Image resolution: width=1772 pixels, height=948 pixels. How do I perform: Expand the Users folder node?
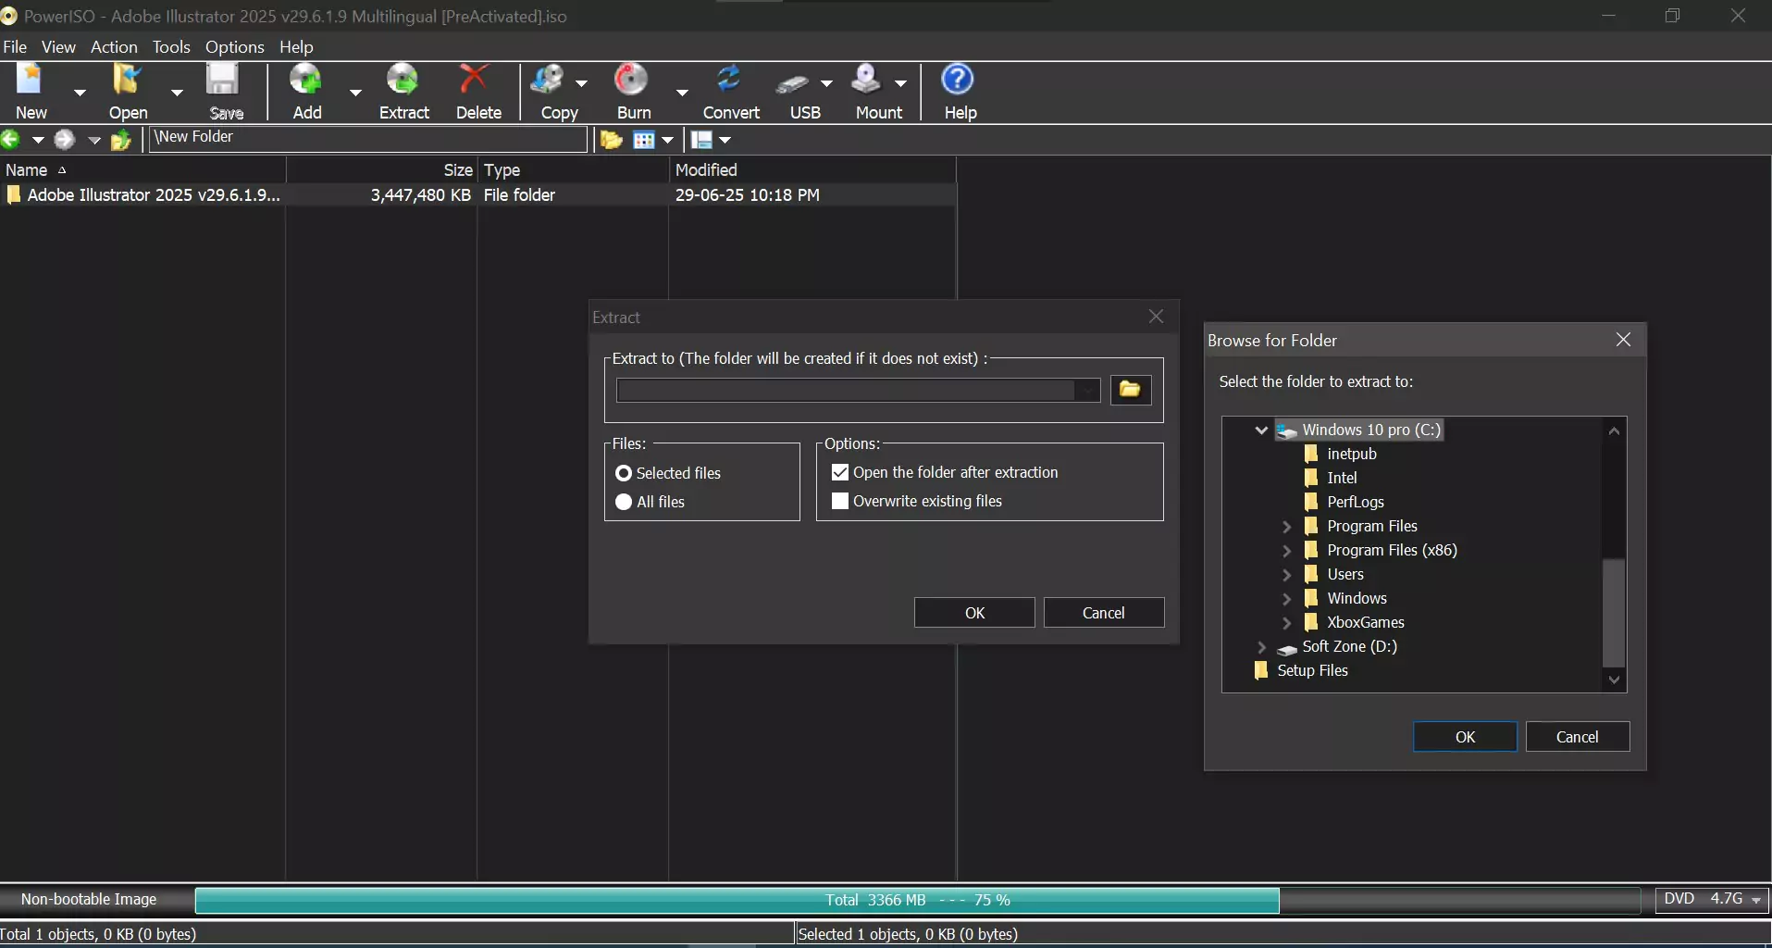(x=1286, y=574)
